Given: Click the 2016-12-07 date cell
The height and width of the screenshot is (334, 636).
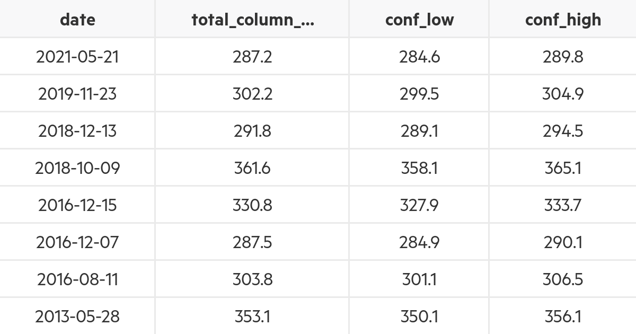Looking at the screenshot, I should (77, 242).
